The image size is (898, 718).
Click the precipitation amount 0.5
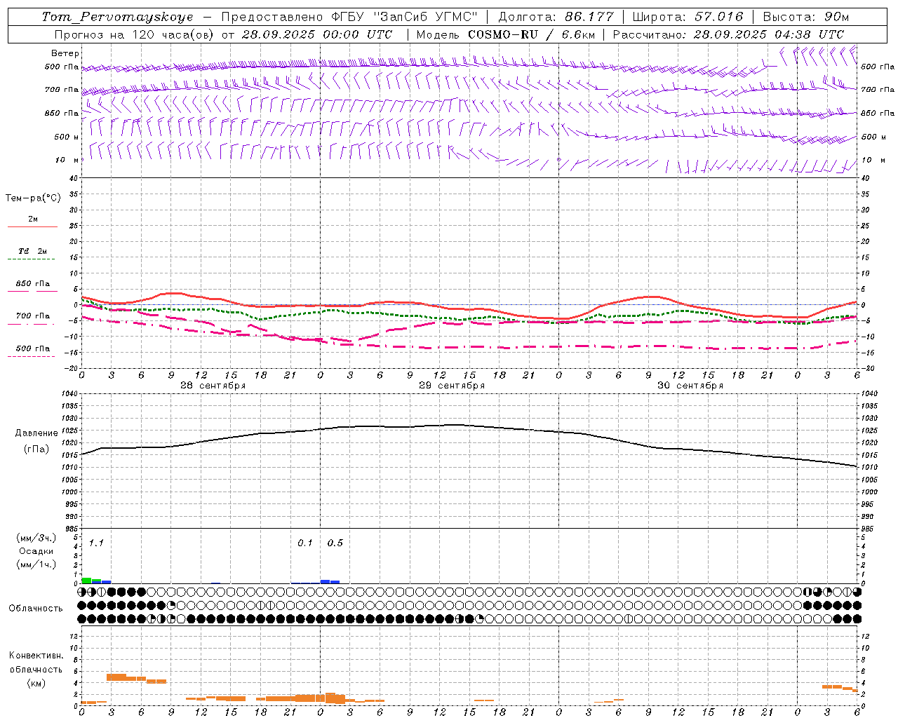pos(335,543)
